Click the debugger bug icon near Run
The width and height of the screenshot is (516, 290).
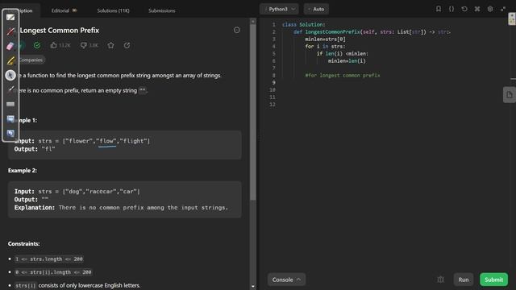tap(441, 280)
